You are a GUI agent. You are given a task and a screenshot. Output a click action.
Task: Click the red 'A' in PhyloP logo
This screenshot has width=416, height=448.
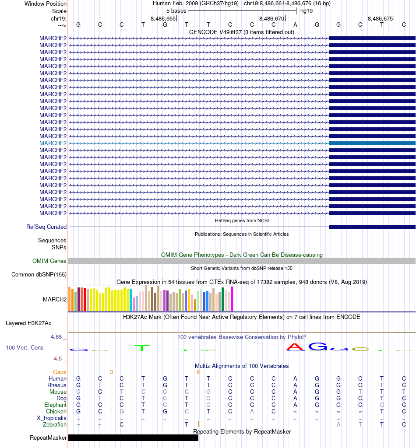pos(295,347)
